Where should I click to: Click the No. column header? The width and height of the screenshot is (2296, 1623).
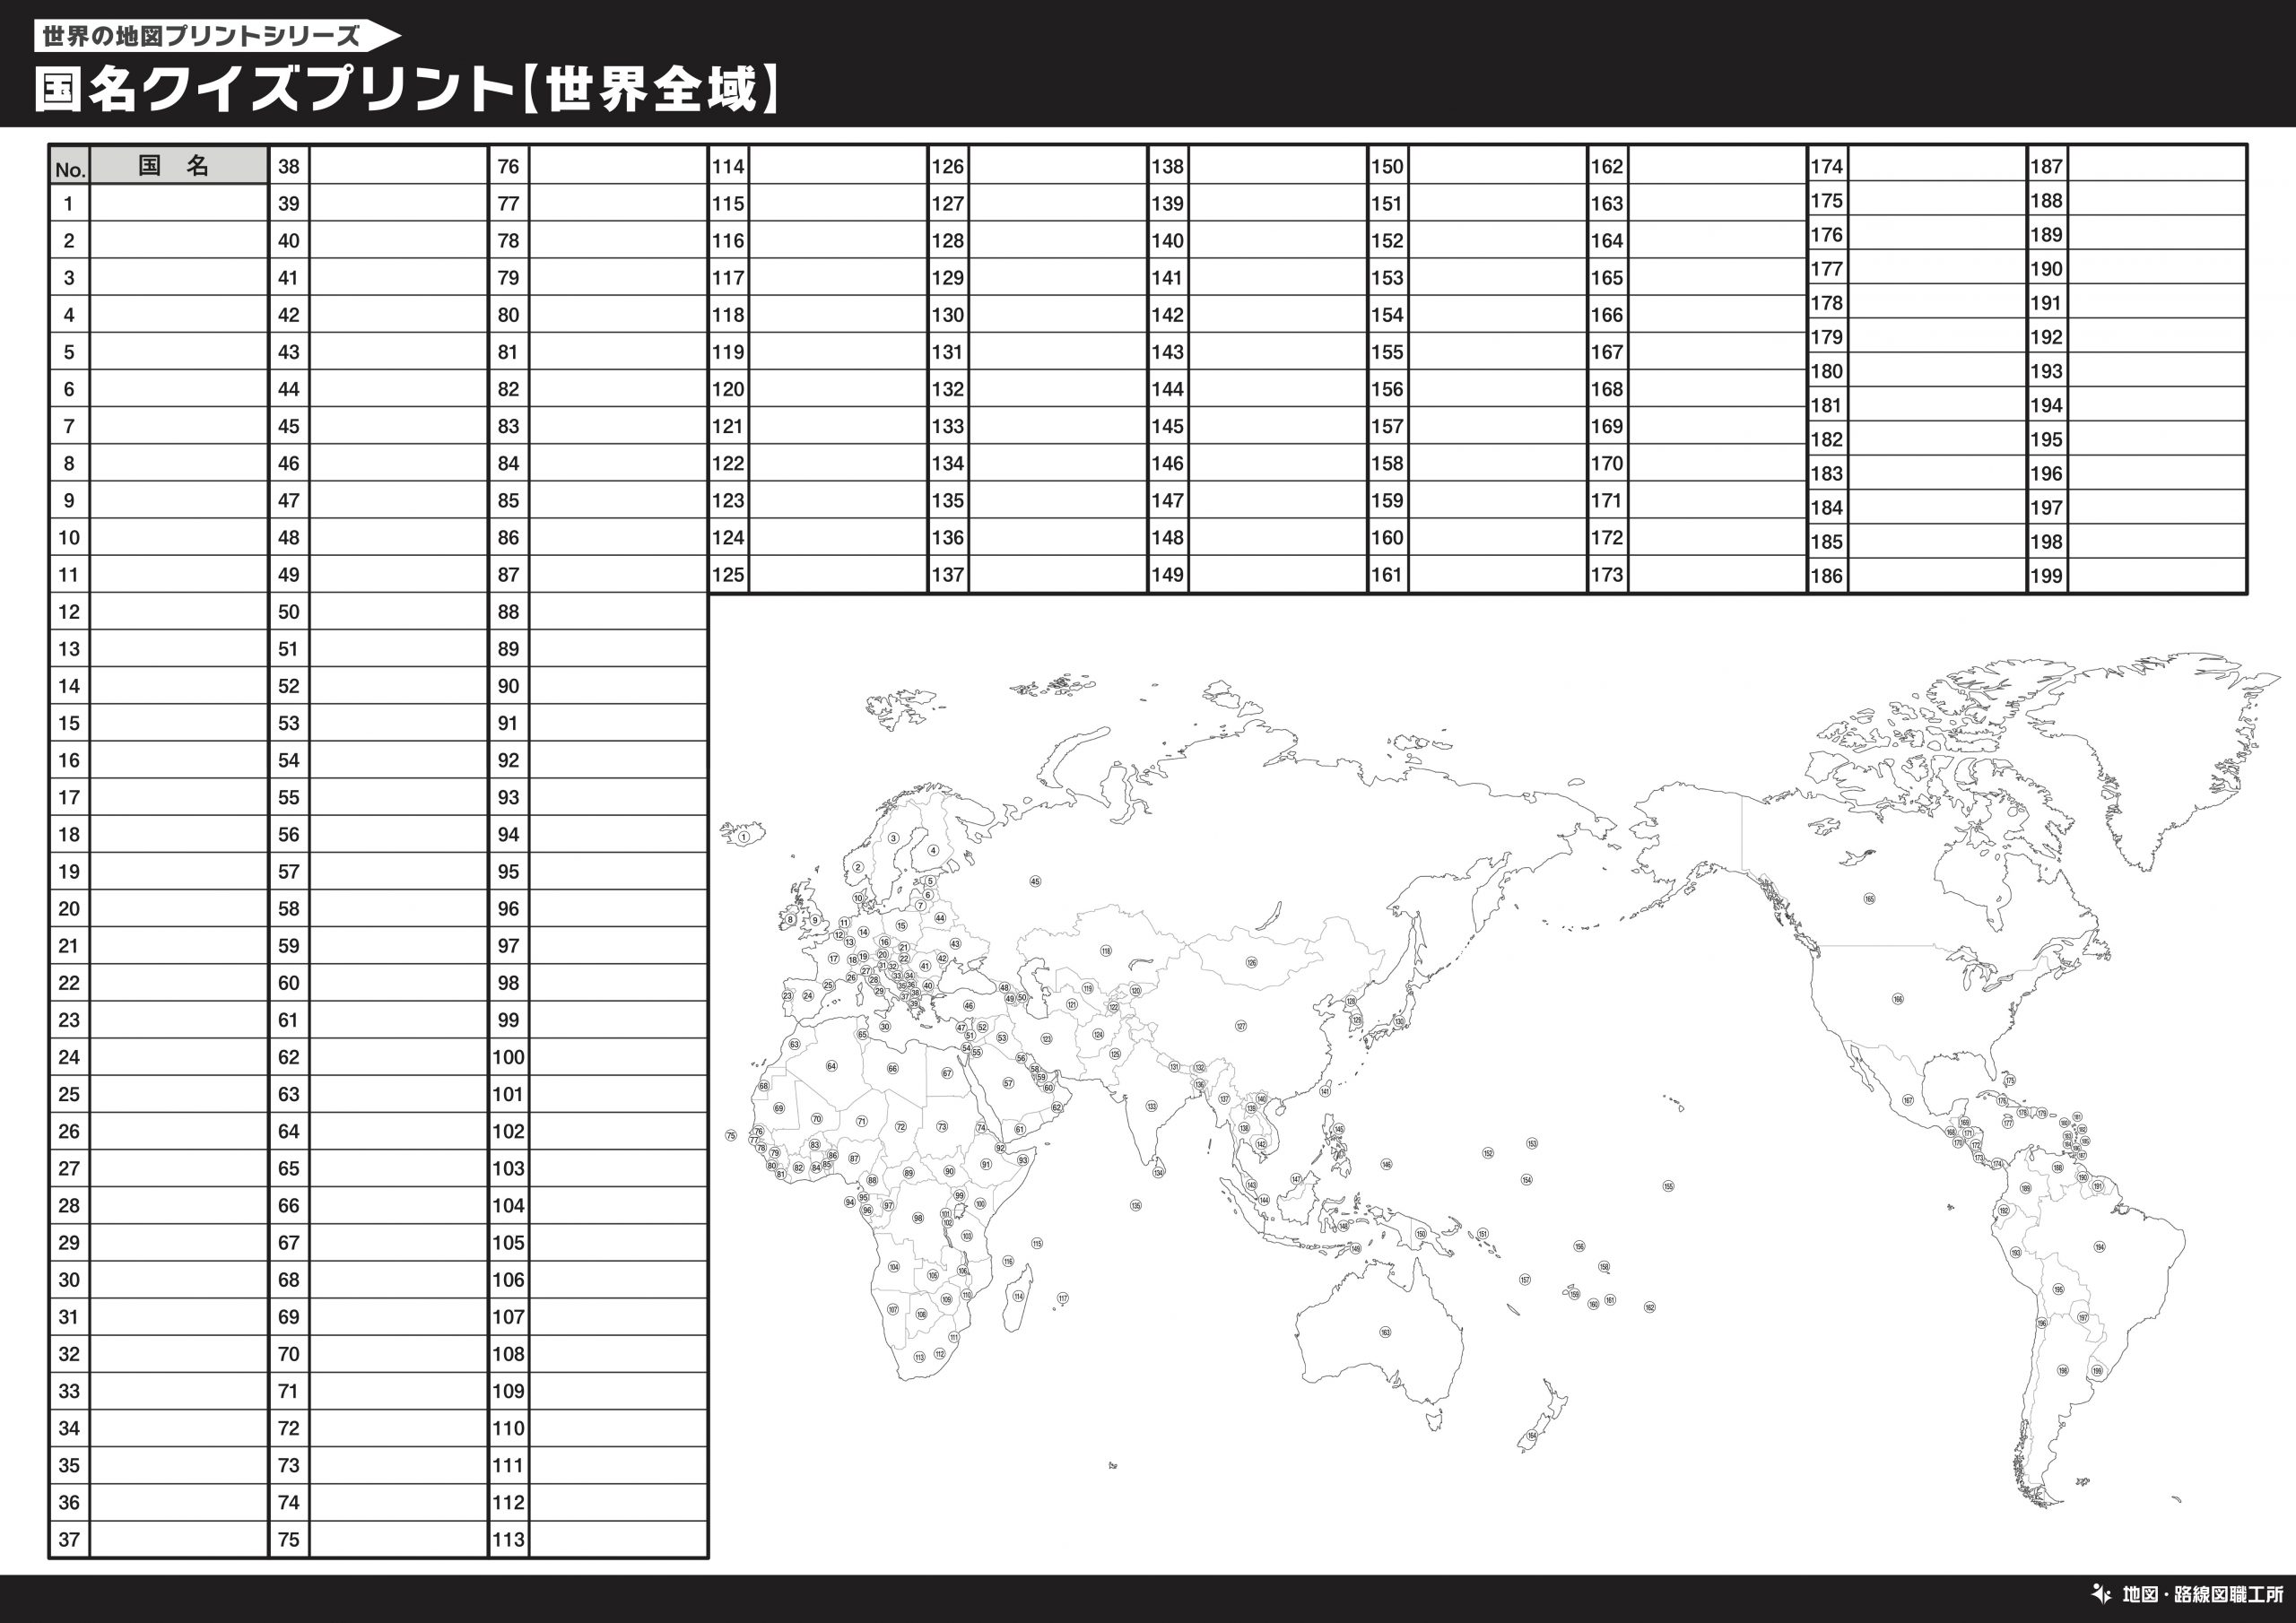70,166
